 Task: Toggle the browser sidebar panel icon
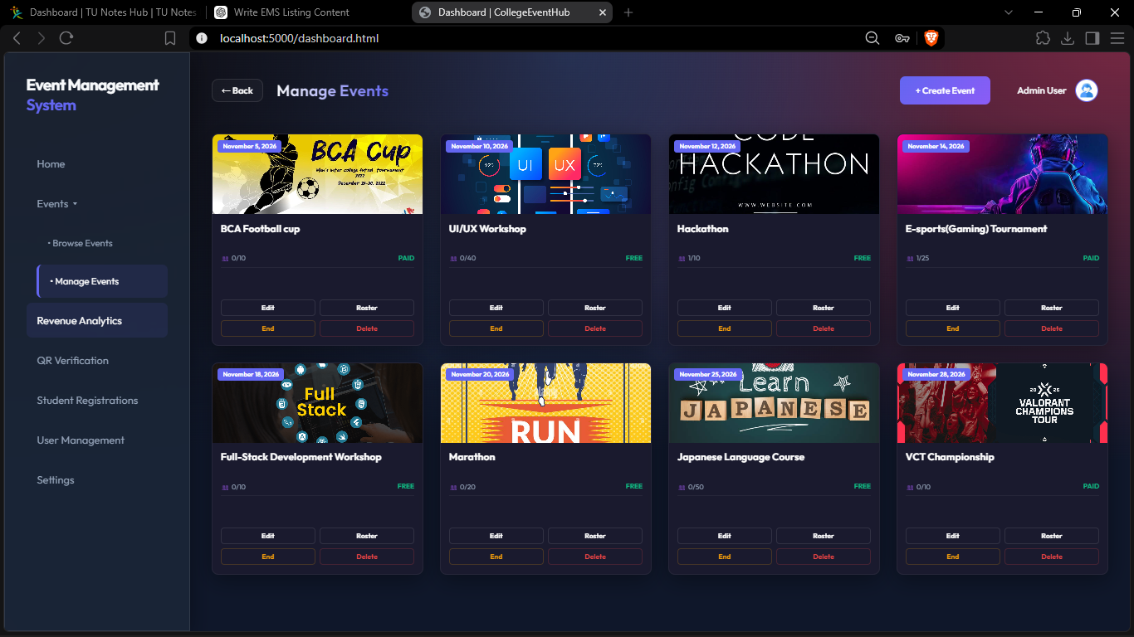point(1092,38)
